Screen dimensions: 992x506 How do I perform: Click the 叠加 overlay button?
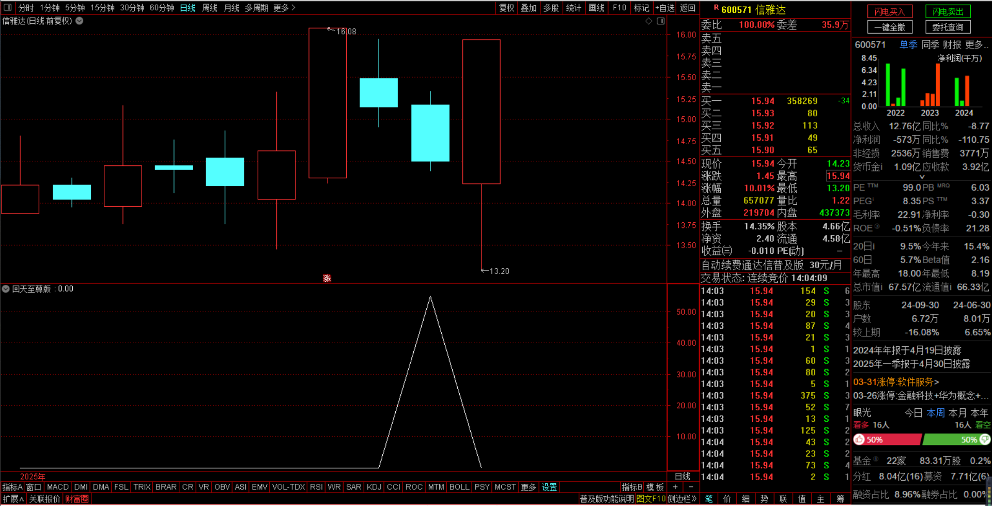pyautogui.click(x=529, y=8)
